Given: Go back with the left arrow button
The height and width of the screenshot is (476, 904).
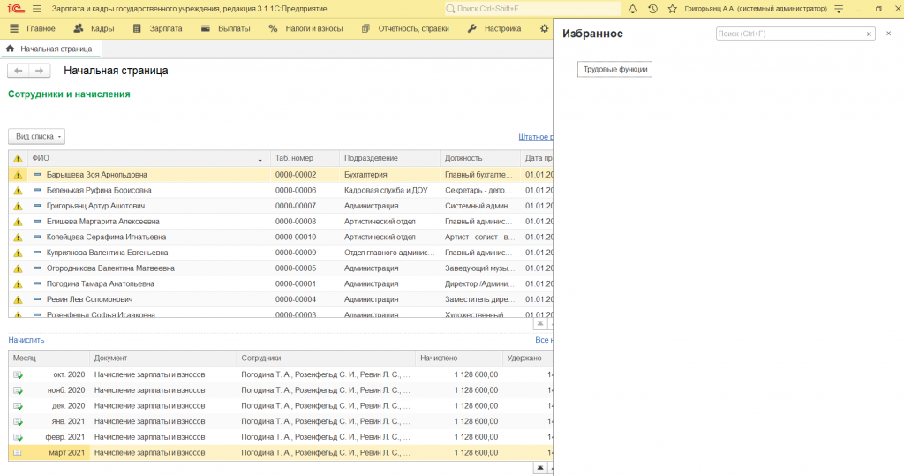Looking at the screenshot, I should coord(19,71).
